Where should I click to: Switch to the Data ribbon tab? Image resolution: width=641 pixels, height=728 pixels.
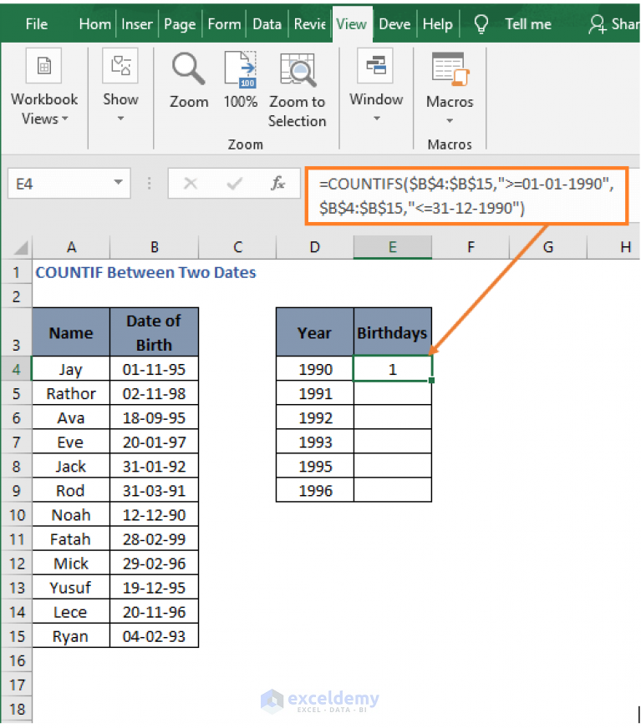tap(267, 23)
